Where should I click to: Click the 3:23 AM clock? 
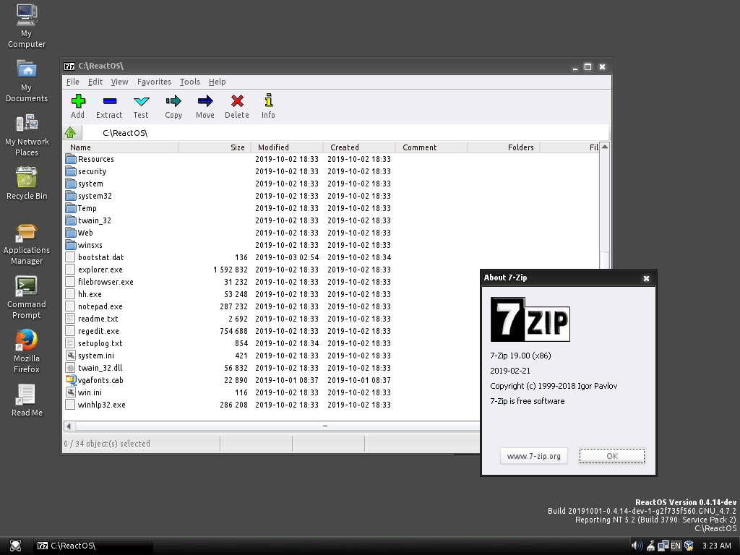(x=716, y=546)
